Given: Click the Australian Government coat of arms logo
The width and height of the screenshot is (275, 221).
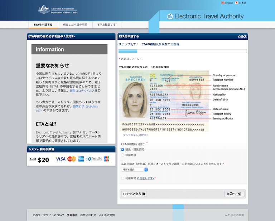Looking at the screenshot, I should click(x=44, y=10).
